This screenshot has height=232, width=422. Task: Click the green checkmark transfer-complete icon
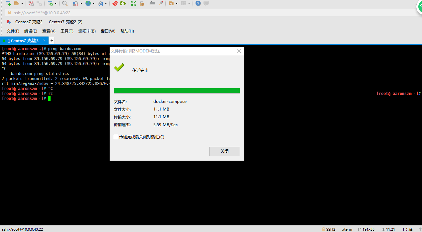pos(119,68)
